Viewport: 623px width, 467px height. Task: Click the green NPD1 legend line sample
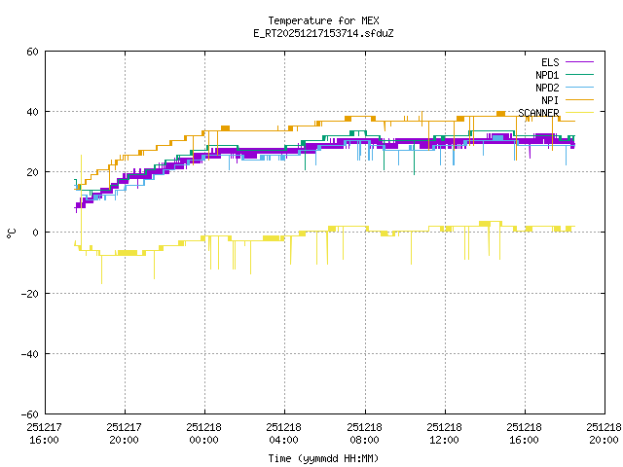click(578, 74)
